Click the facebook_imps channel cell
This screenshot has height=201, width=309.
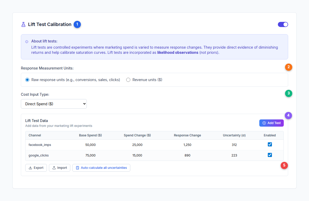click(40, 145)
